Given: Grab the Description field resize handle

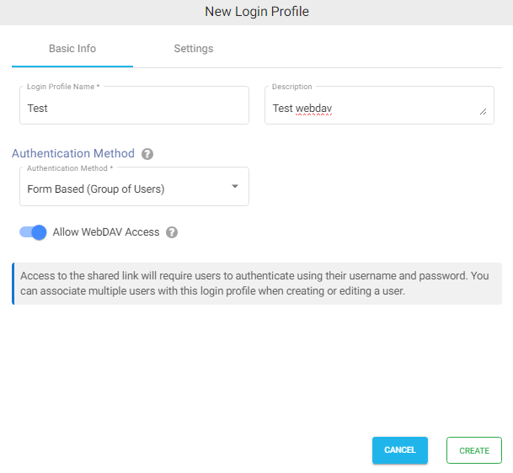Looking at the screenshot, I should pos(483,111).
